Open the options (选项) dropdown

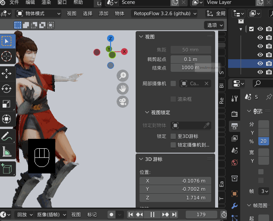tap(214, 25)
